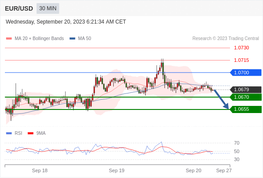Click the blue RSI legend swatch
The image size is (263, 178).
click(9, 133)
